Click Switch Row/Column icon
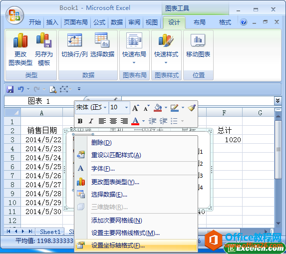286x254 pixels. coord(74,40)
